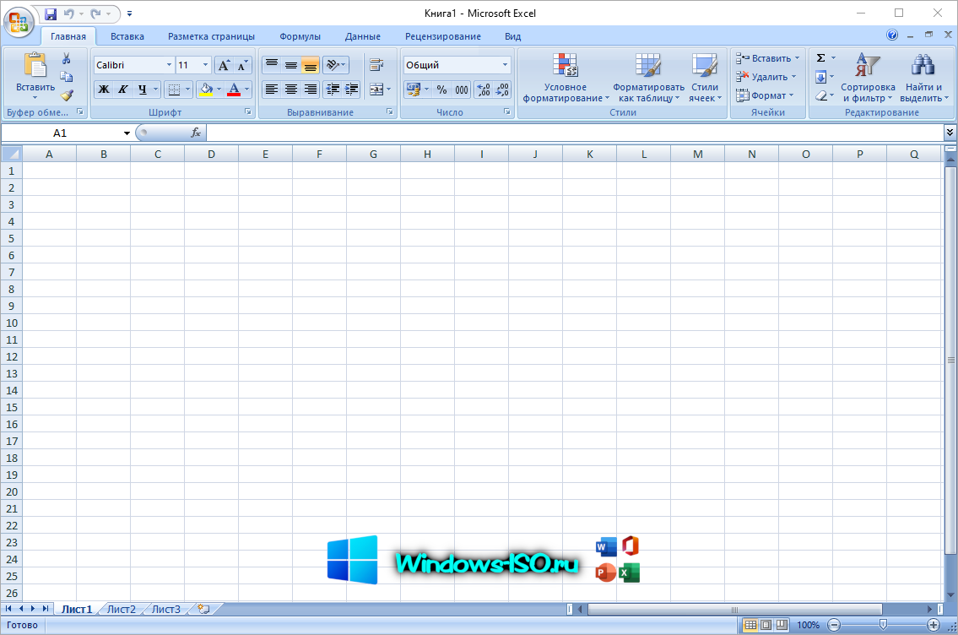Screen dimensions: 958x635
Task: Align text to middle of cell
Action: (x=291, y=65)
